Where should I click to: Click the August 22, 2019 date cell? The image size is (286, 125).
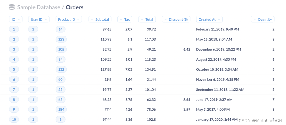[x=216, y=60]
